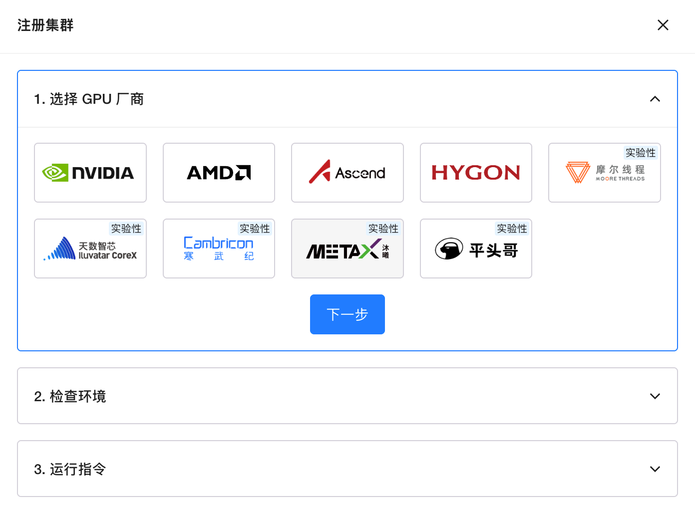The image size is (695, 513).
Task: Select the MetaX vendor card
Action: coord(347,250)
